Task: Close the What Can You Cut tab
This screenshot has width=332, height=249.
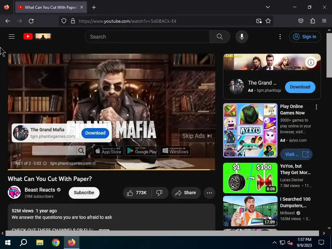Action: 82,7
